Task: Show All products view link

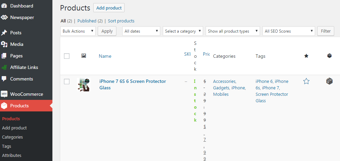Action: (63, 21)
